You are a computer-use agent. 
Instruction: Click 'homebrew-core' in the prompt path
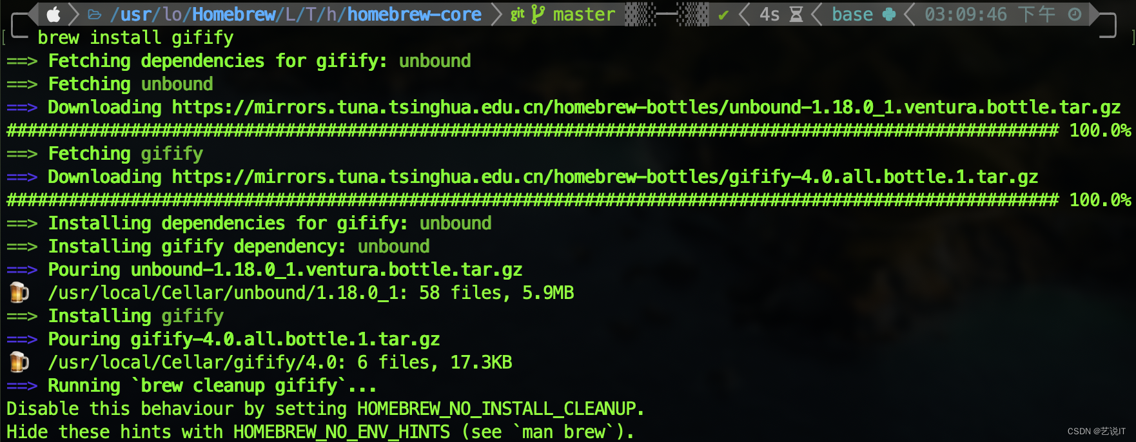coord(415,14)
